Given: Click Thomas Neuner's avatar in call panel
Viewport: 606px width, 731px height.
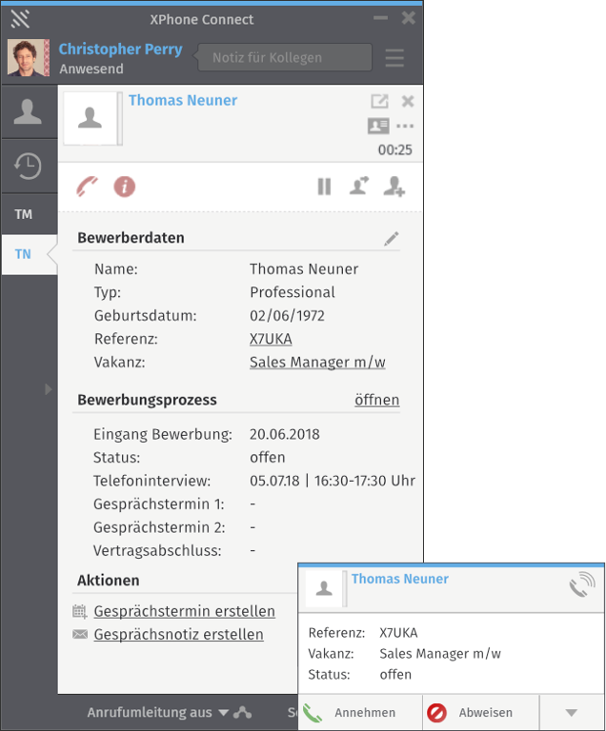Looking at the screenshot, I should (91, 118).
